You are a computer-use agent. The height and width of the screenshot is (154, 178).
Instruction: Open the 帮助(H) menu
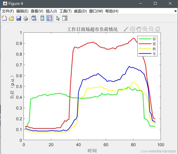pos(112,11)
